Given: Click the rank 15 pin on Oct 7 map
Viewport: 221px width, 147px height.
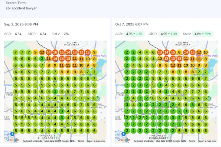Looking at the screenshot, I should pyautogui.click(x=173, y=52).
